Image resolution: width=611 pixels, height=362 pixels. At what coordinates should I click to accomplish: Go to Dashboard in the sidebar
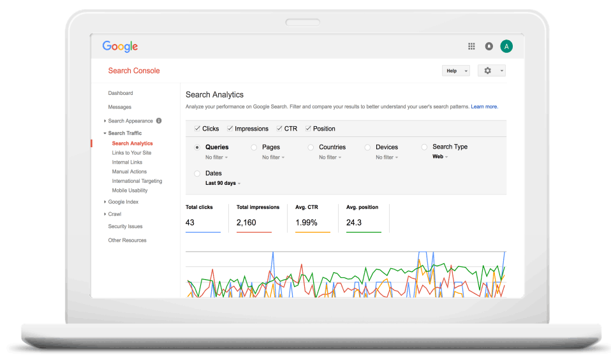tap(121, 93)
